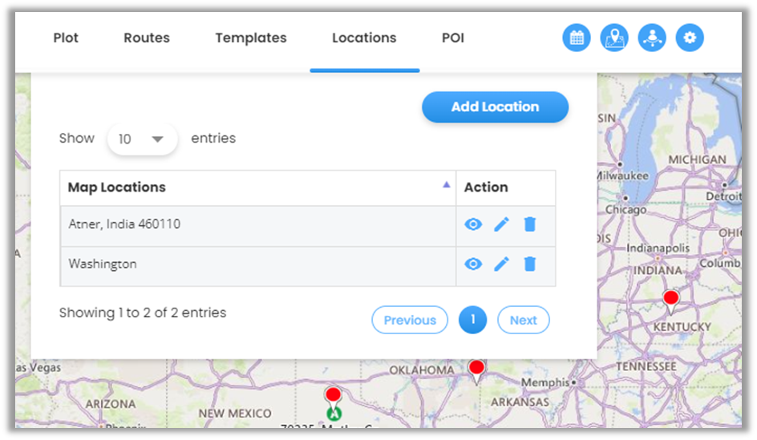Edit the Atner, India 460110 location
Image resolution: width=757 pixels, height=440 pixels.
[501, 224]
